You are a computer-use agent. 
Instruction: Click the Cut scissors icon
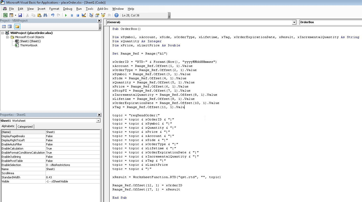(x=27, y=15)
